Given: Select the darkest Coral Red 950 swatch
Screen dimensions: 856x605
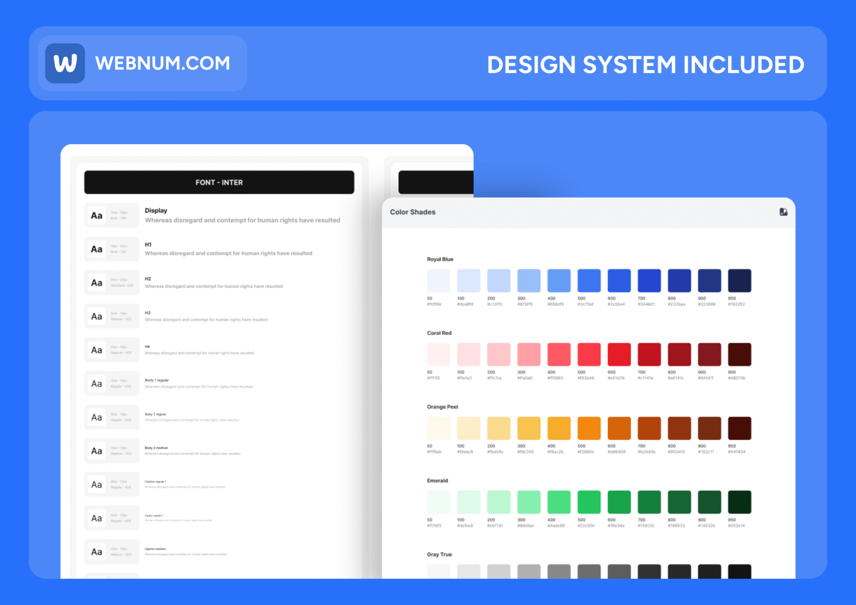Looking at the screenshot, I should 739,354.
